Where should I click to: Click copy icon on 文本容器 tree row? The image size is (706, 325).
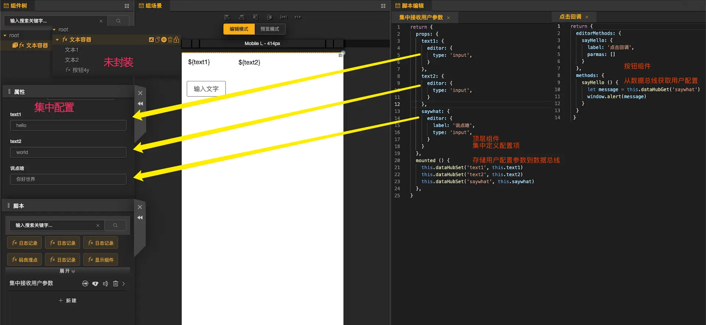(157, 40)
